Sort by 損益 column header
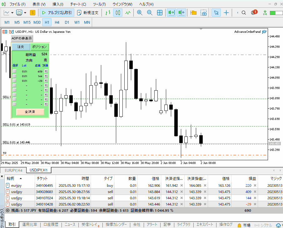This screenshot has width=283, height=228. tap(245, 179)
